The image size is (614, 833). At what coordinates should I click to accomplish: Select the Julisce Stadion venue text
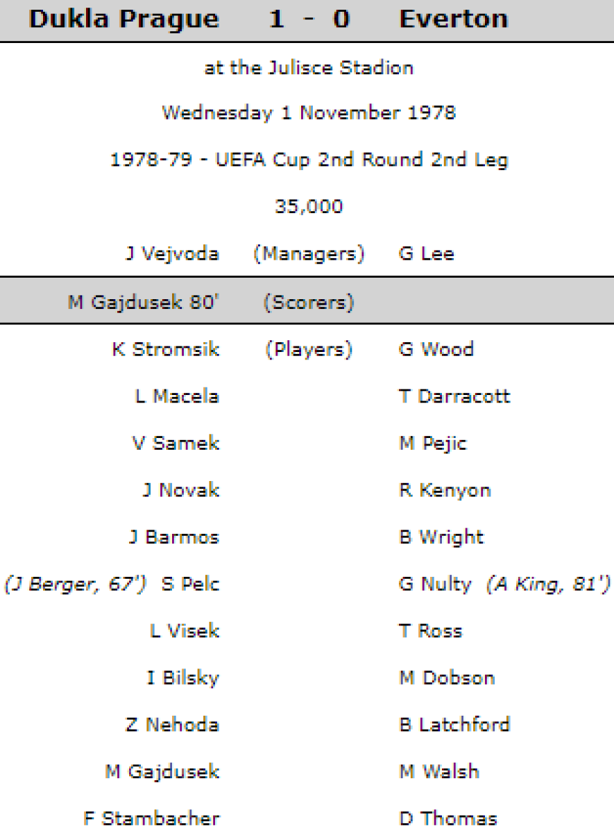(x=309, y=68)
